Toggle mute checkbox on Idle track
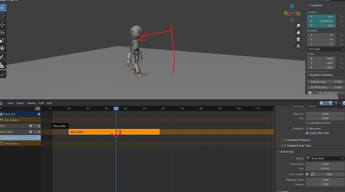The height and width of the screenshot is (192, 345). 30,126
